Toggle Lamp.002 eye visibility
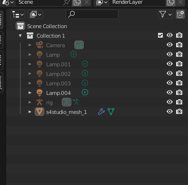The image size is (188, 185). pos(169,73)
